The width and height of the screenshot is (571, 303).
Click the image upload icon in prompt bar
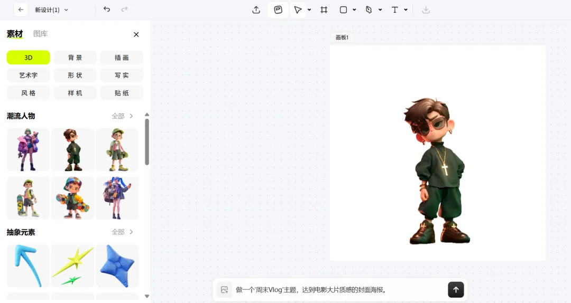point(224,290)
